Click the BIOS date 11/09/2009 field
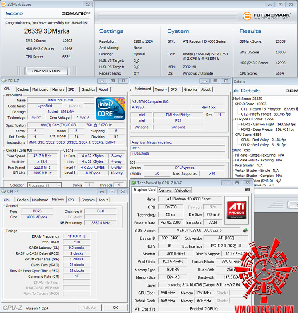Screen dimensions: 298x313 click(178, 154)
